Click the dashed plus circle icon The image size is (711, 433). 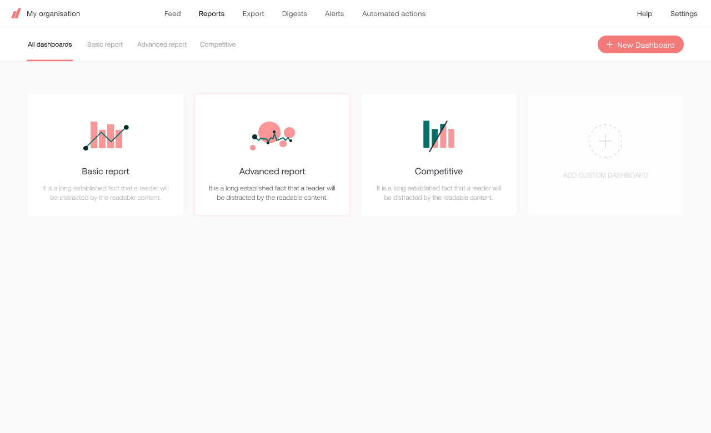[x=605, y=141]
